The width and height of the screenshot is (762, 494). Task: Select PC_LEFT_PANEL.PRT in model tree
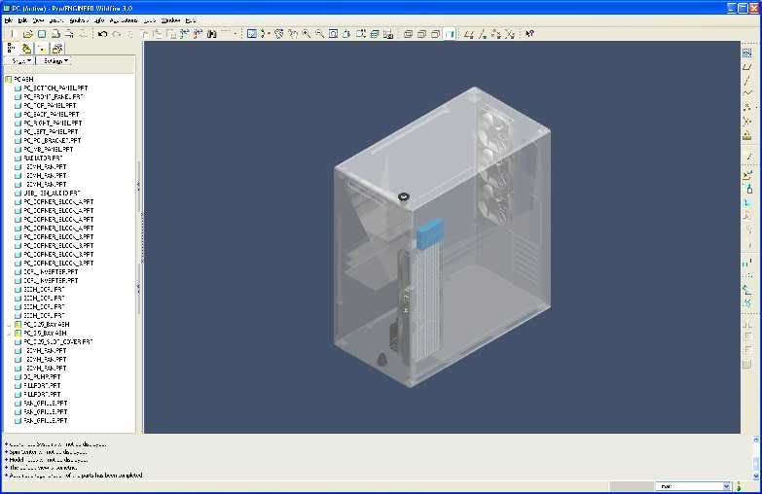47,131
